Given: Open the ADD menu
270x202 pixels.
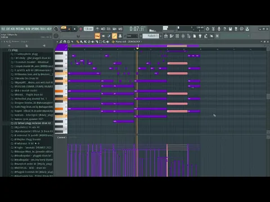Looking at the screenshot, I should click(13, 29).
